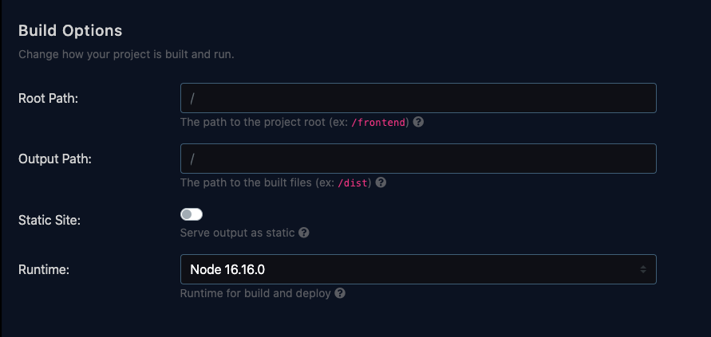Image resolution: width=711 pixels, height=337 pixels.
Task: Focus the Root Path input field
Action: pos(417,98)
